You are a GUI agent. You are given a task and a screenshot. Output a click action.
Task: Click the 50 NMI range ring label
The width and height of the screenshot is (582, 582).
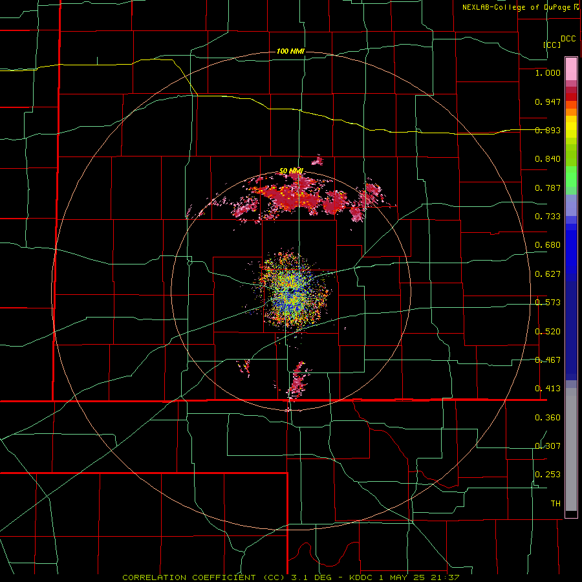[x=291, y=171]
